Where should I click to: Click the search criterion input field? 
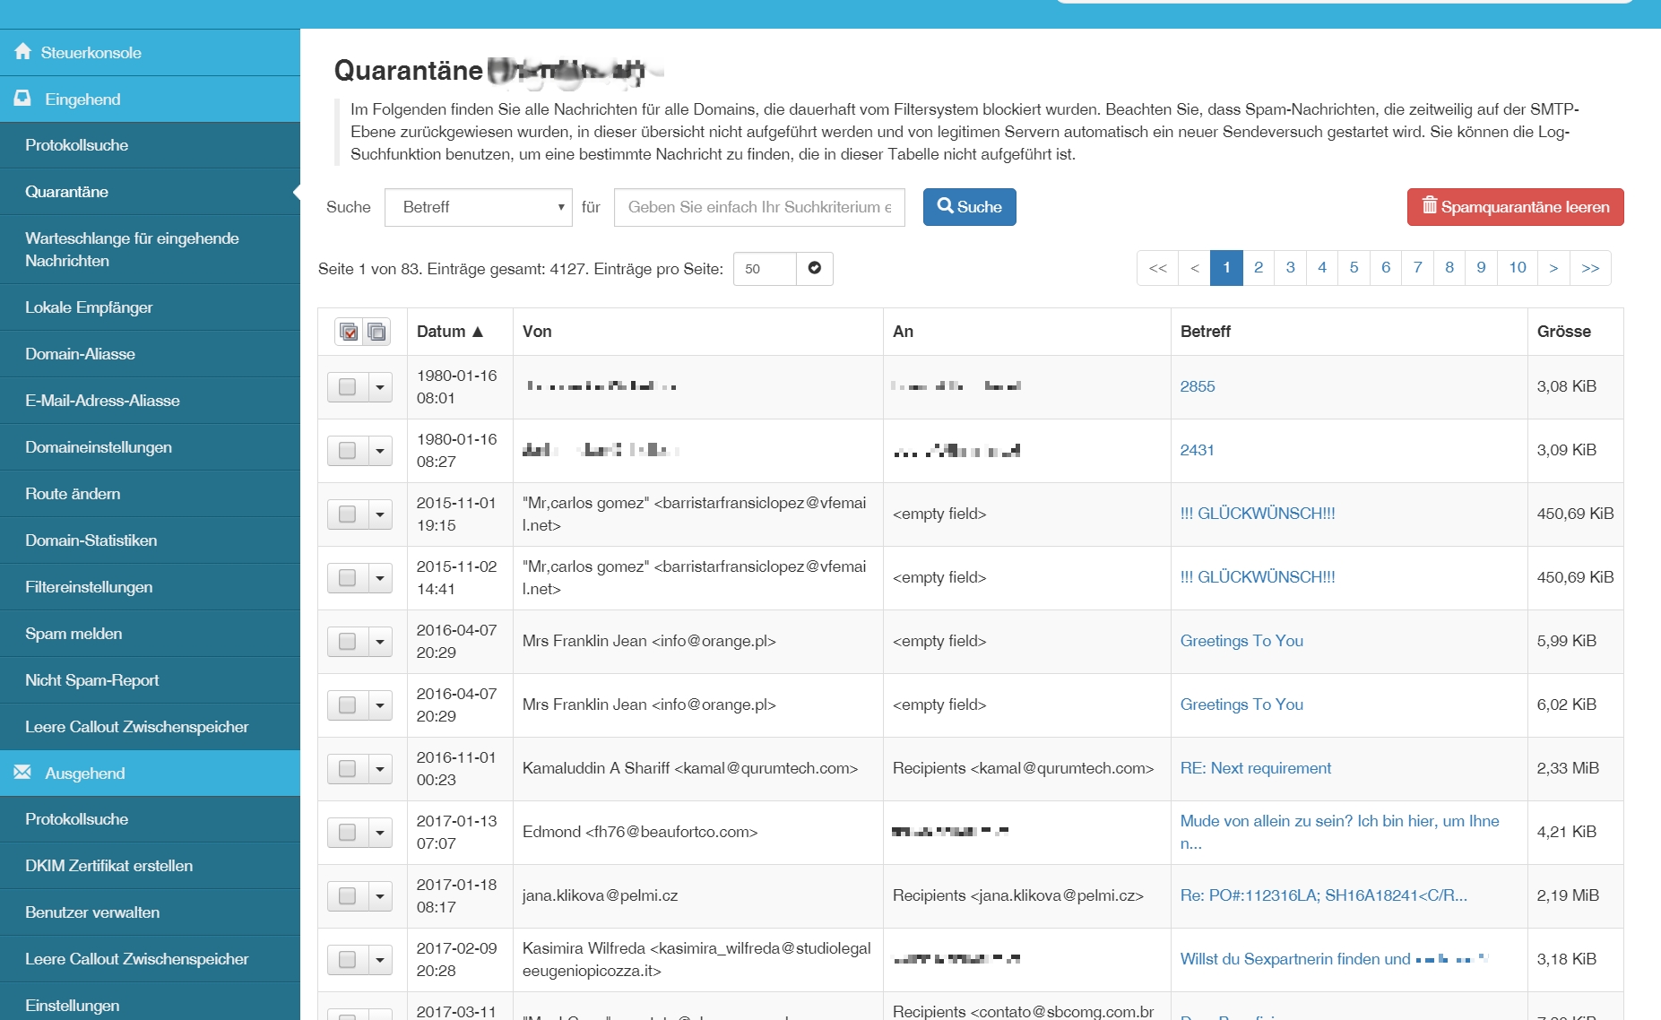[x=758, y=207]
